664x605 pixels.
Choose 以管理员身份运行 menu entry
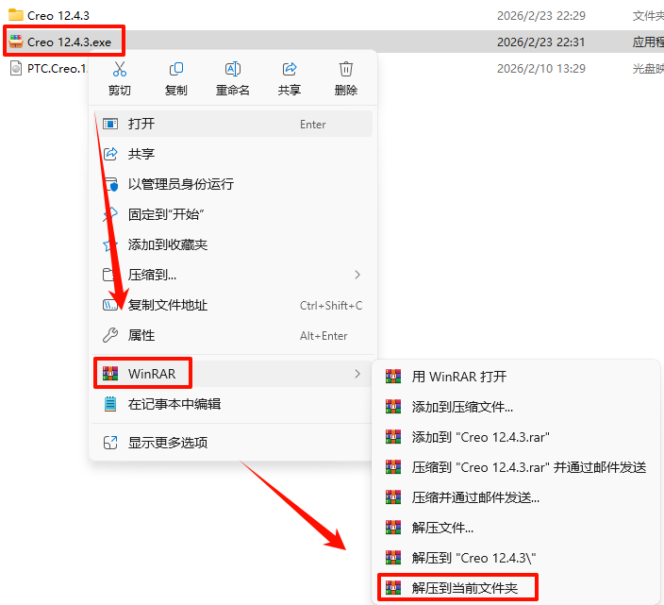233,184
